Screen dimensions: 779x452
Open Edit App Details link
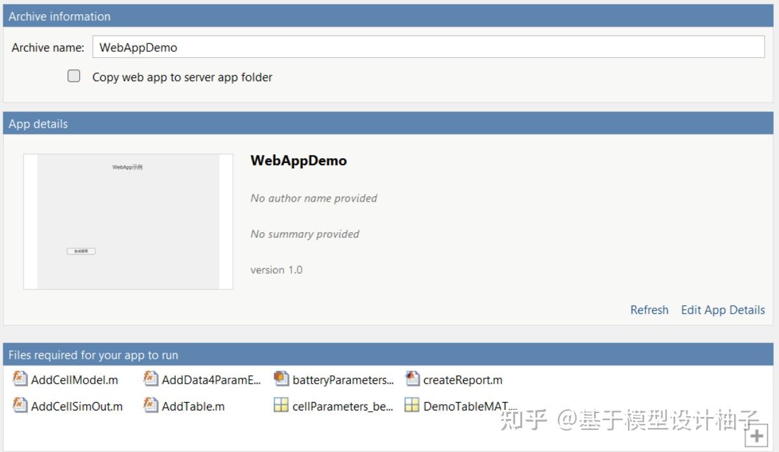click(x=723, y=310)
